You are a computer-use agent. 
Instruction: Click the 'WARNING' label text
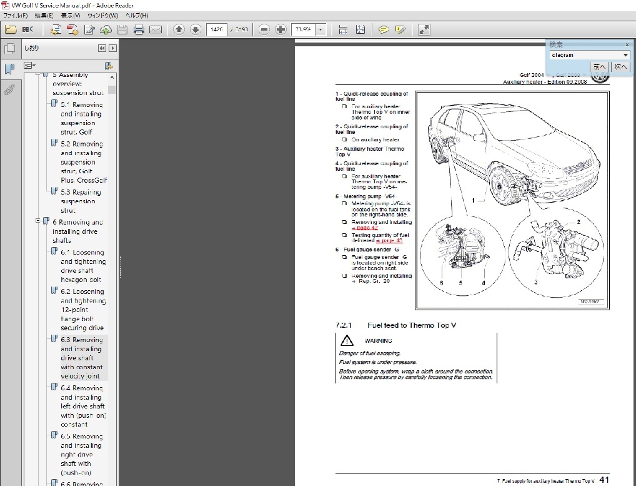click(x=378, y=341)
